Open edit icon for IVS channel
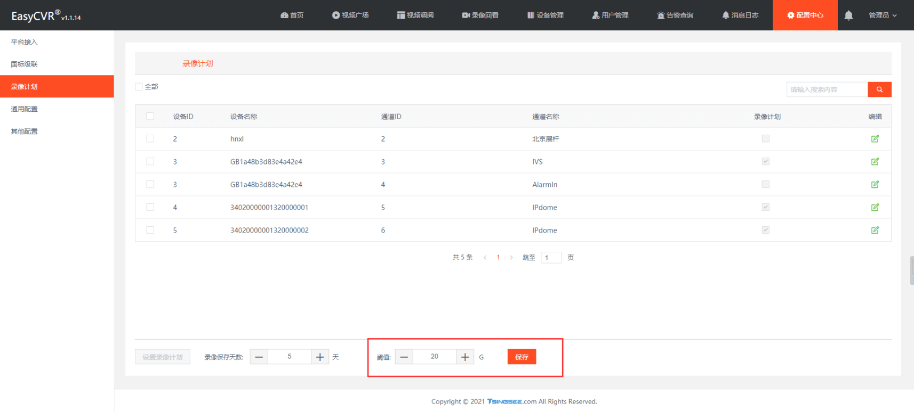This screenshot has width=914, height=412. [x=875, y=162]
